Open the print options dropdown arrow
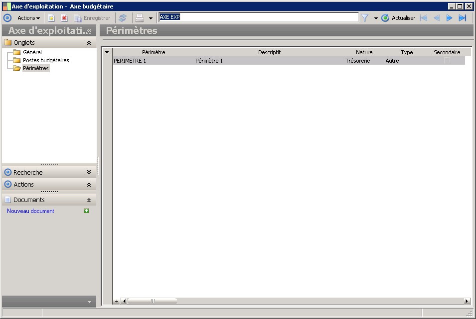This screenshot has height=319, width=476. click(151, 18)
